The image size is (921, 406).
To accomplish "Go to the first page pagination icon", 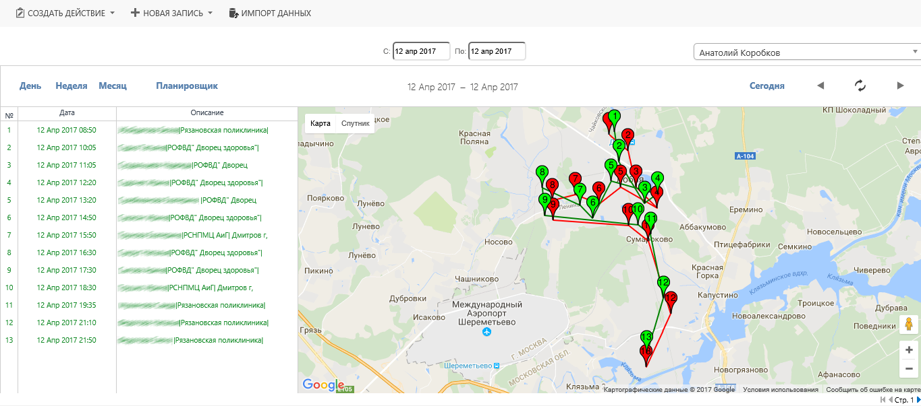I will coord(884,400).
